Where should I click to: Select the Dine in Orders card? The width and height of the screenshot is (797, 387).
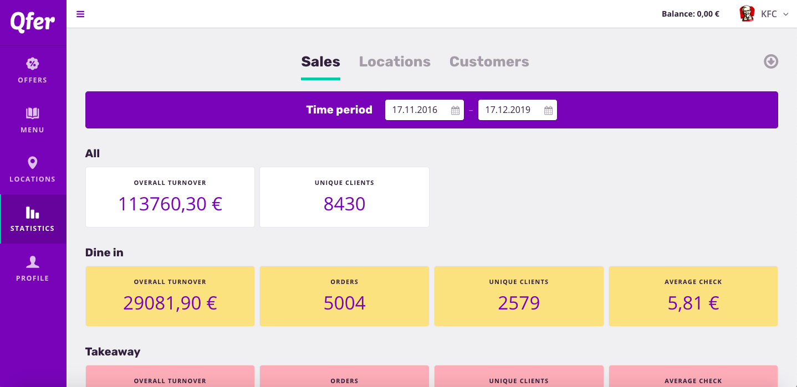[344, 296]
